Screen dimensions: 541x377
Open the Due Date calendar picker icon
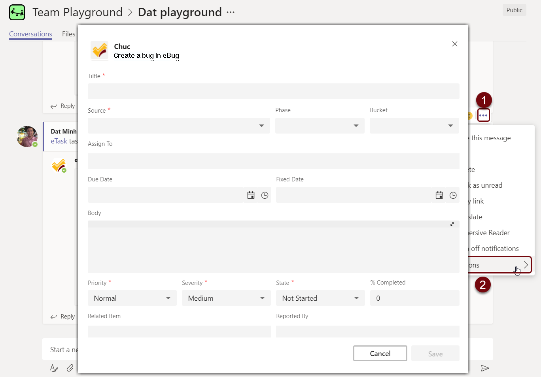pos(251,195)
